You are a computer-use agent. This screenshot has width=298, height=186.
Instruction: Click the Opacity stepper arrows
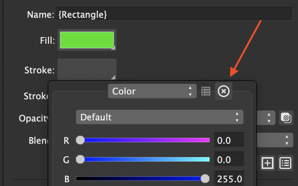269,117
